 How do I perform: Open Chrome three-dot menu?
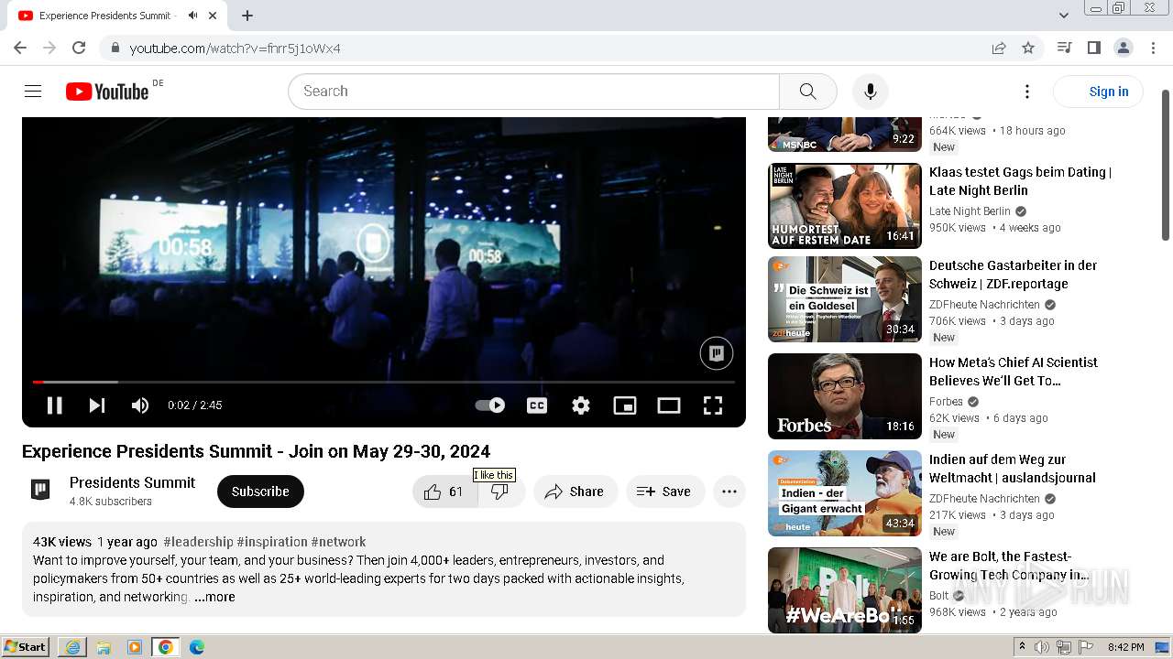click(1153, 48)
